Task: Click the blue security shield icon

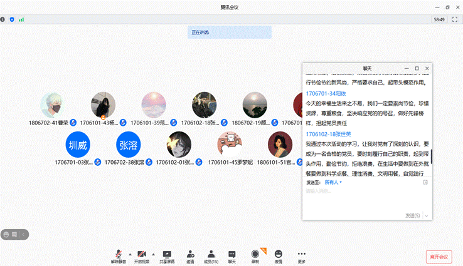Action: [x=12, y=19]
